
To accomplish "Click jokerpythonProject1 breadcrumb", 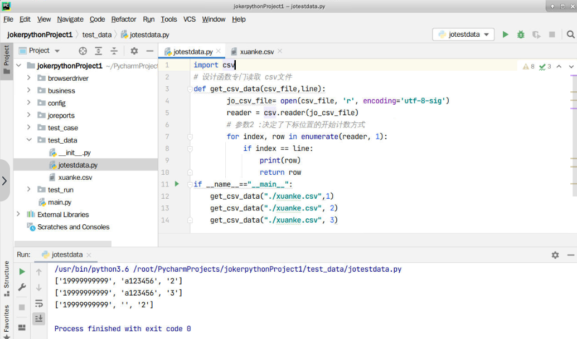I will coord(40,35).
